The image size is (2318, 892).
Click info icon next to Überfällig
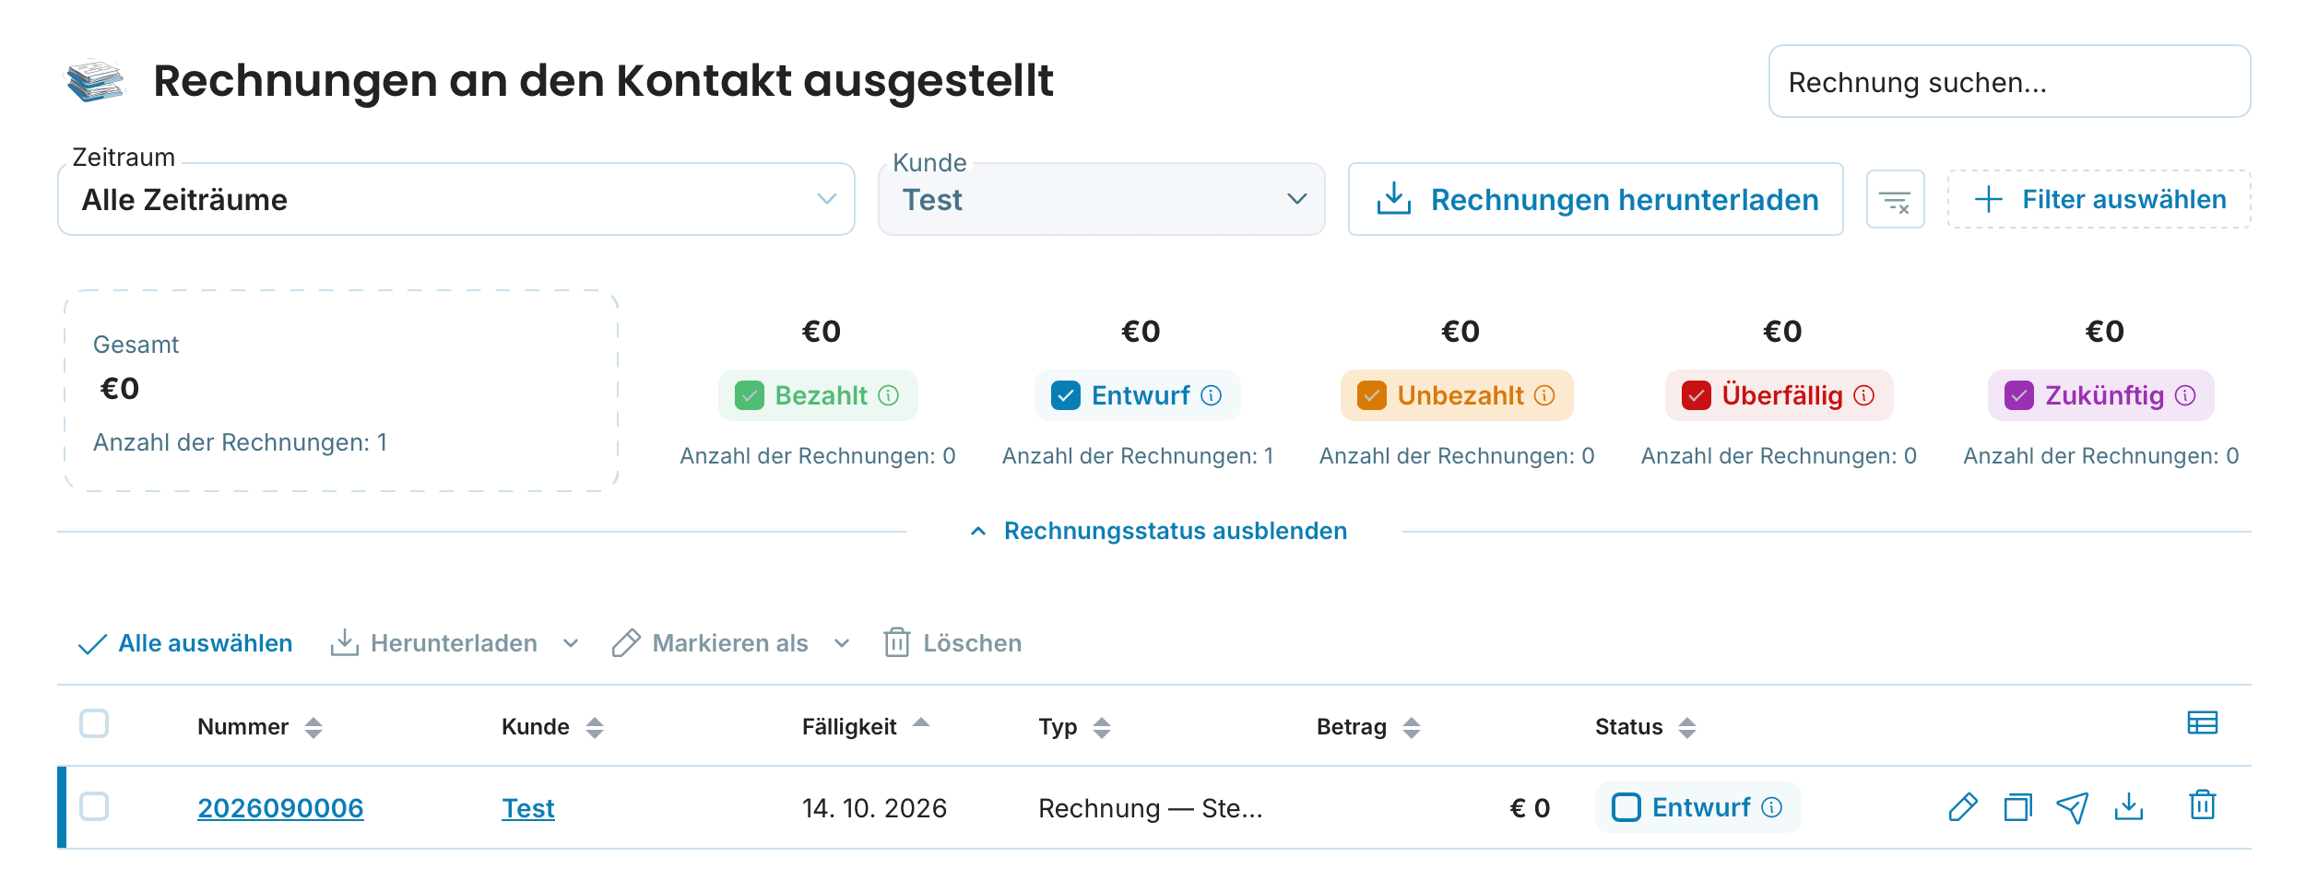(x=1863, y=395)
